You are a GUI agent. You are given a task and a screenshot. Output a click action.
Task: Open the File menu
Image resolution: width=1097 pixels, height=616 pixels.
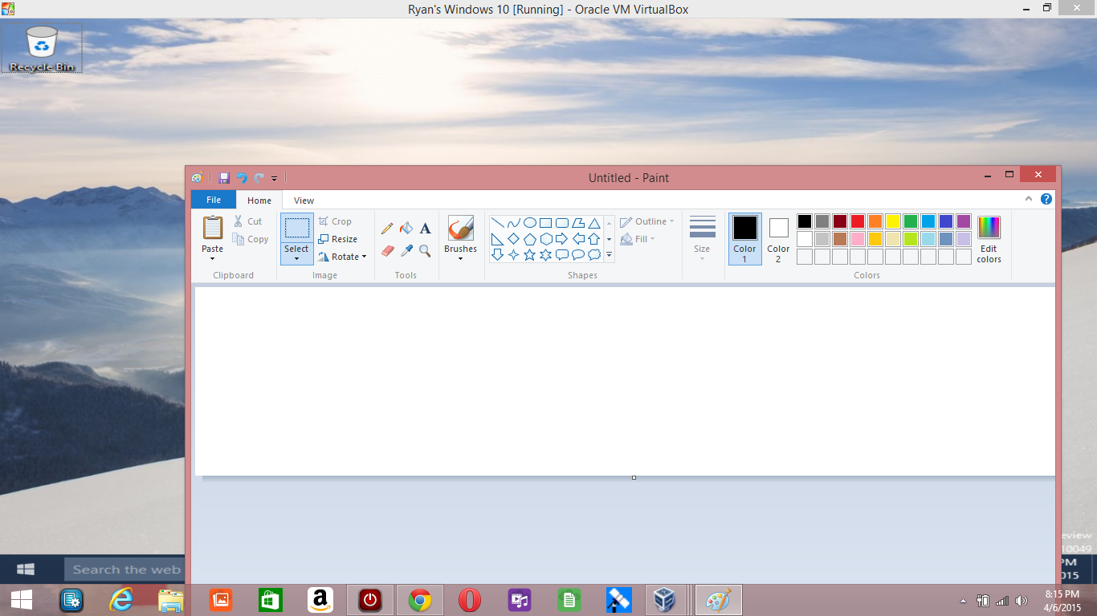point(213,200)
